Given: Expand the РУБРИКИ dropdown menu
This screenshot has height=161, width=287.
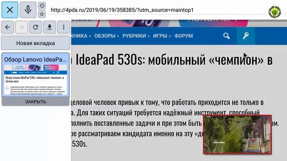Looking at the screenshot, I should pos(136,36).
